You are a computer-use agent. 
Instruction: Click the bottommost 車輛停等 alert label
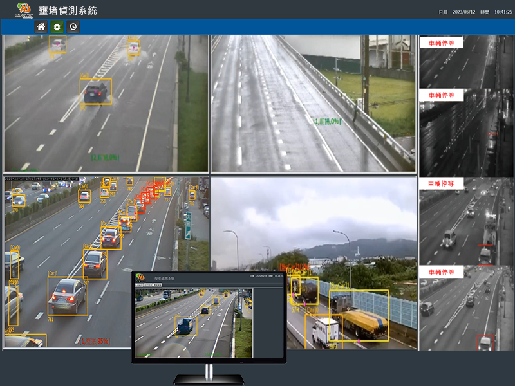tap(441, 273)
